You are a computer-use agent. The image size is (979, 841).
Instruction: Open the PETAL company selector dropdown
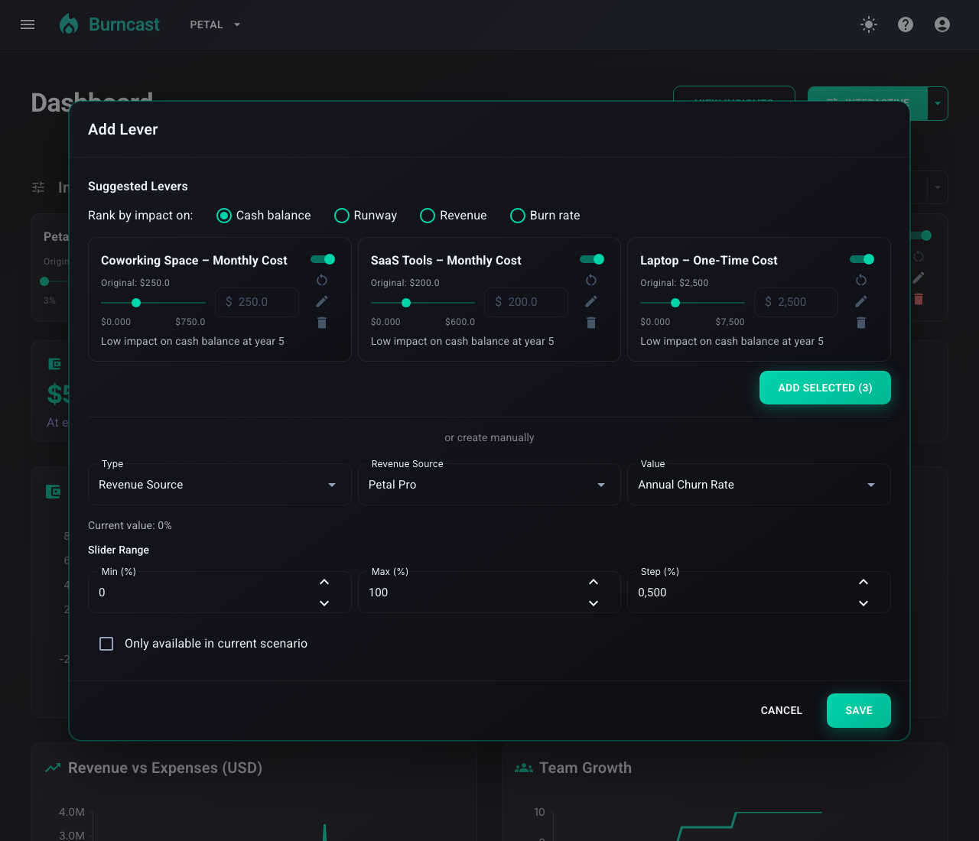tap(215, 24)
